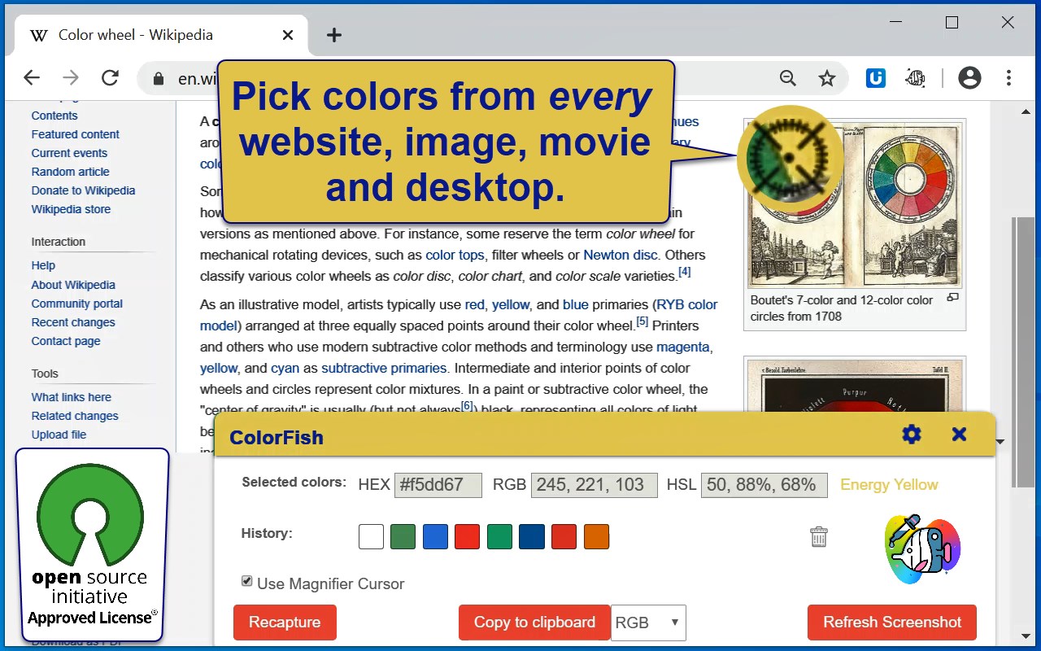Click the HEX value field
Image resolution: width=1041 pixels, height=651 pixels.
click(x=438, y=485)
